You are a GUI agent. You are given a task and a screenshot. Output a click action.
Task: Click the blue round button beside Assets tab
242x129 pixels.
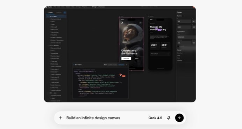coord(65,13)
